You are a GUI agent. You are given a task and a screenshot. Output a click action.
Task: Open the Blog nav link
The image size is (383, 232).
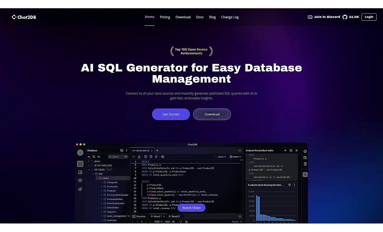coord(212,17)
